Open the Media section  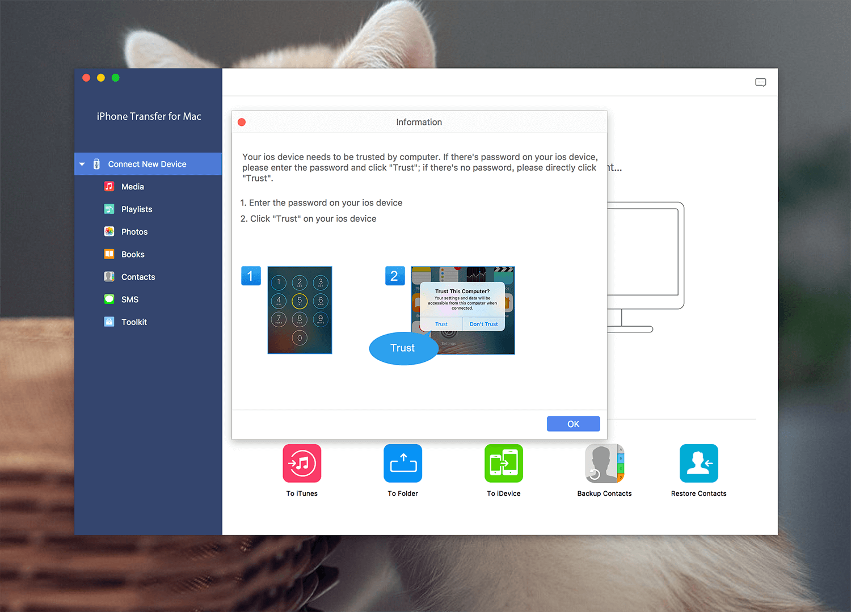click(132, 187)
